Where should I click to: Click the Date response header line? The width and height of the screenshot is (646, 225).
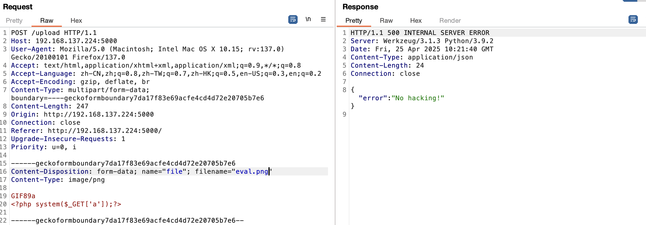coord(422,49)
